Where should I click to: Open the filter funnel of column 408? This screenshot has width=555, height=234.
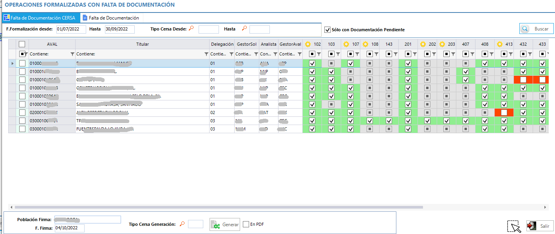tap(491, 54)
